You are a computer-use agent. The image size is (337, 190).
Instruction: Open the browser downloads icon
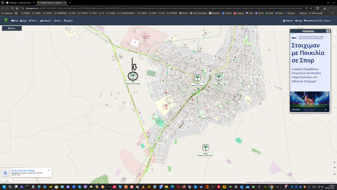[324, 8]
